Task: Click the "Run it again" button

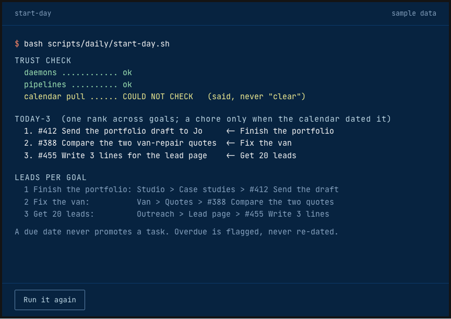Action: point(50,300)
